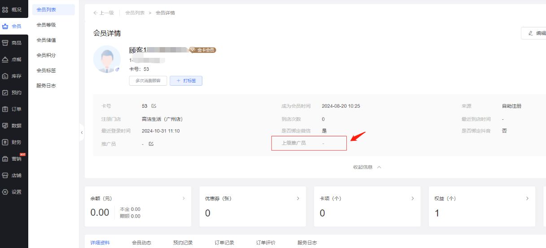Click the 0.00 balance amount
Screen dimensions: 546x248
(100, 213)
